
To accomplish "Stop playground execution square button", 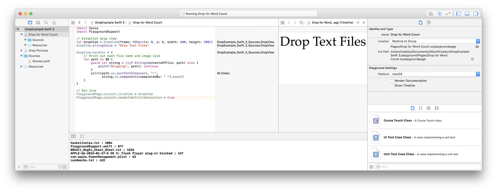I will (82, 136).
